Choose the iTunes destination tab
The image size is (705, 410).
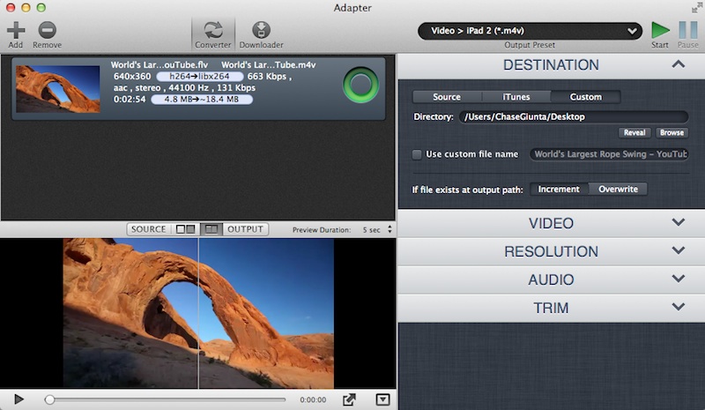[516, 97]
